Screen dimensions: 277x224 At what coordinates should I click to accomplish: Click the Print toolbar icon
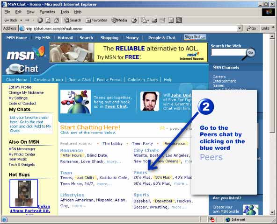[x=154, y=20]
